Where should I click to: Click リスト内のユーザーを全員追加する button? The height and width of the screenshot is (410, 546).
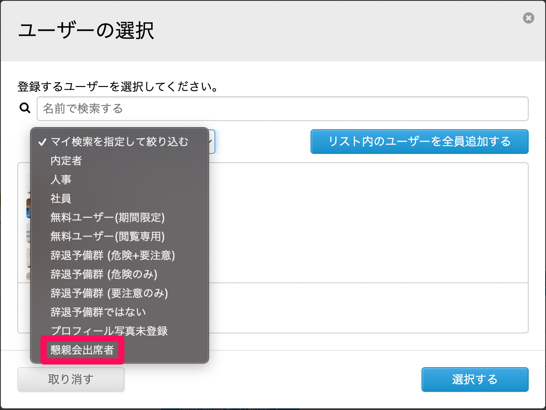click(x=419, y=142)
